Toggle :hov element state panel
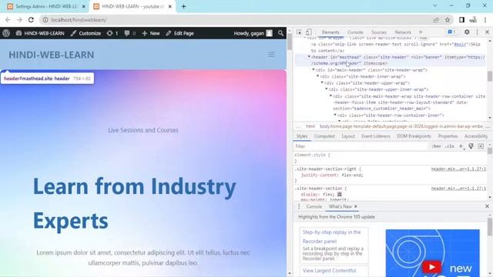 (436, 146)
